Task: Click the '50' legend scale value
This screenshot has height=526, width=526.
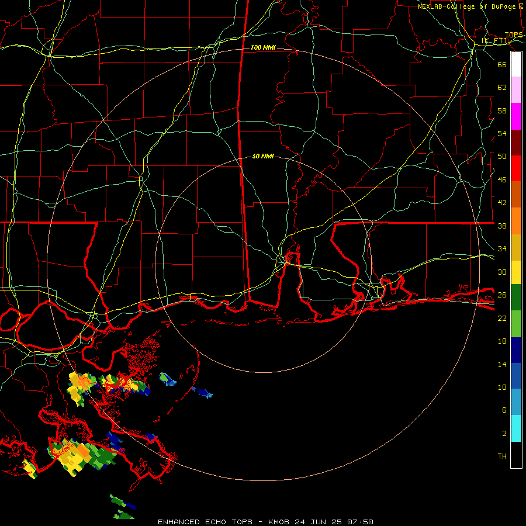Action: (x=502, y=157)
